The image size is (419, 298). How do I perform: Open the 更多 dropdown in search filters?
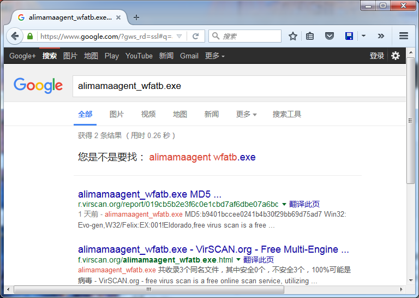pos(246,114)
